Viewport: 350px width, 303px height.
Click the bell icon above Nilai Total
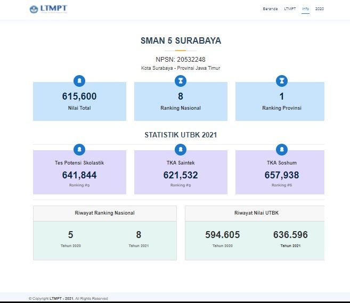[79, 81]
